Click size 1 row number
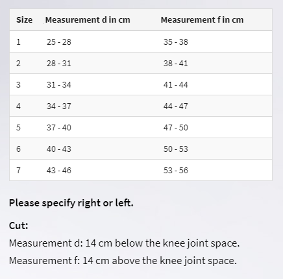 (18, 42)
